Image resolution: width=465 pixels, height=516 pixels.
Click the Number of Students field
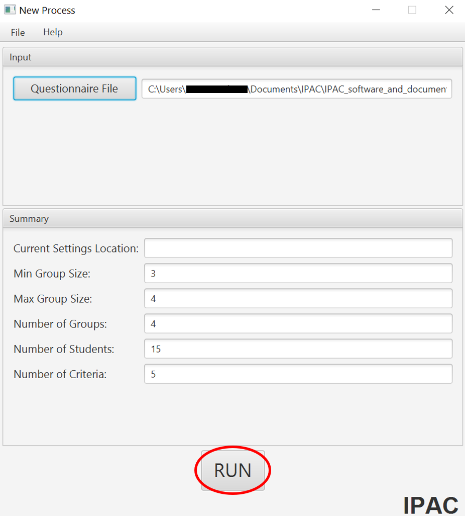298,349
